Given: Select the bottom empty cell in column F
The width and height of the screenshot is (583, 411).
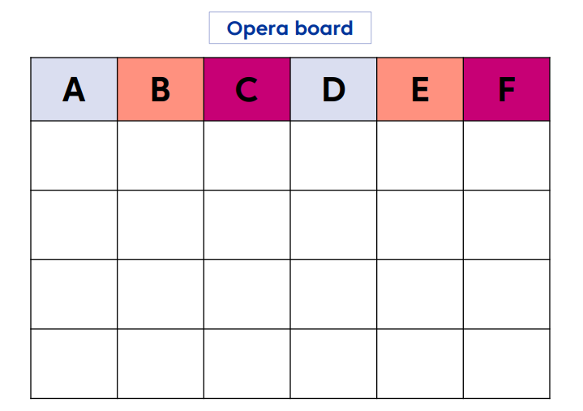Looking at the screenshot, I should coord(506,363).
